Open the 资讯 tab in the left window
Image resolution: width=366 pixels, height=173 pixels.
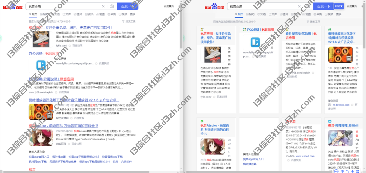(x=89, y=14)
